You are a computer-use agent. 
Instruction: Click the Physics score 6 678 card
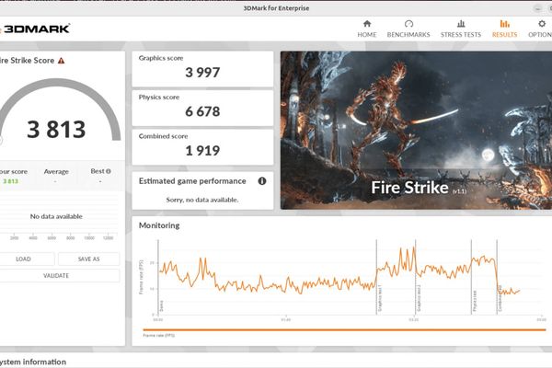(202, 108)
